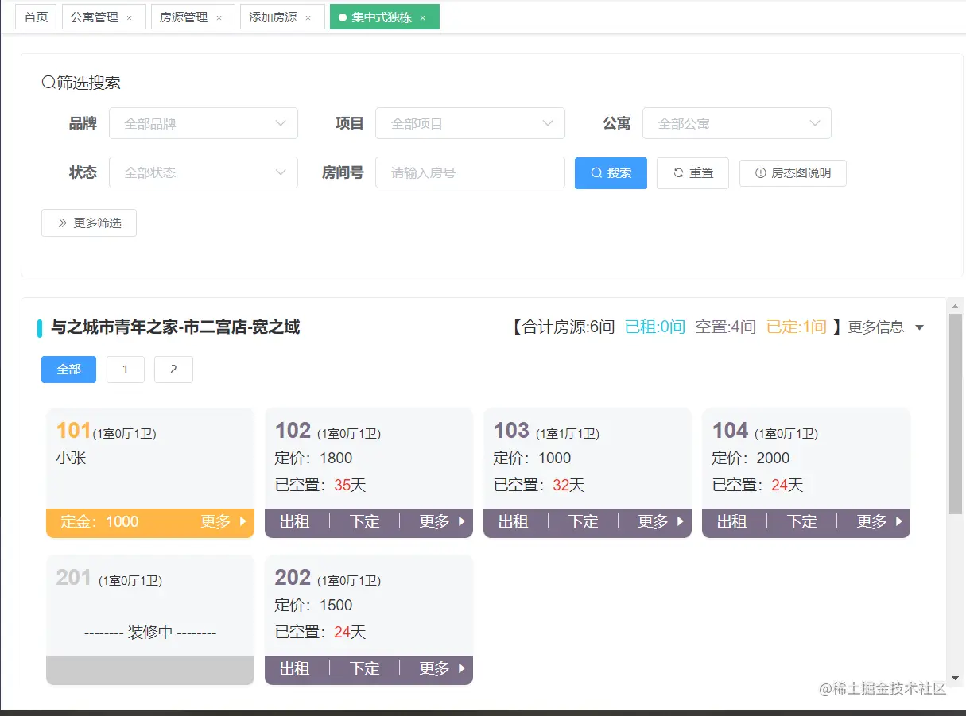Open the 公寓 apartment dropdown
The image size is (966, 716).
(737, 123)
